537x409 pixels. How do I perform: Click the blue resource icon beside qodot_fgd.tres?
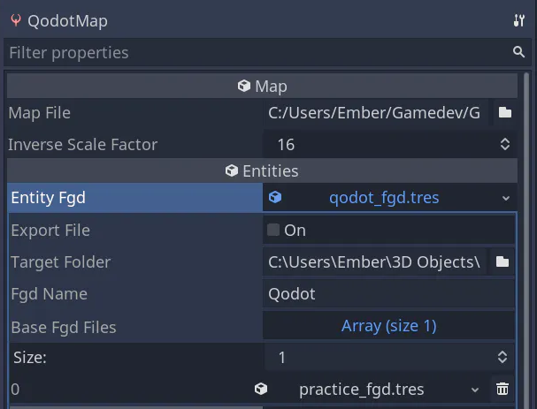click(x=275, y=197)
